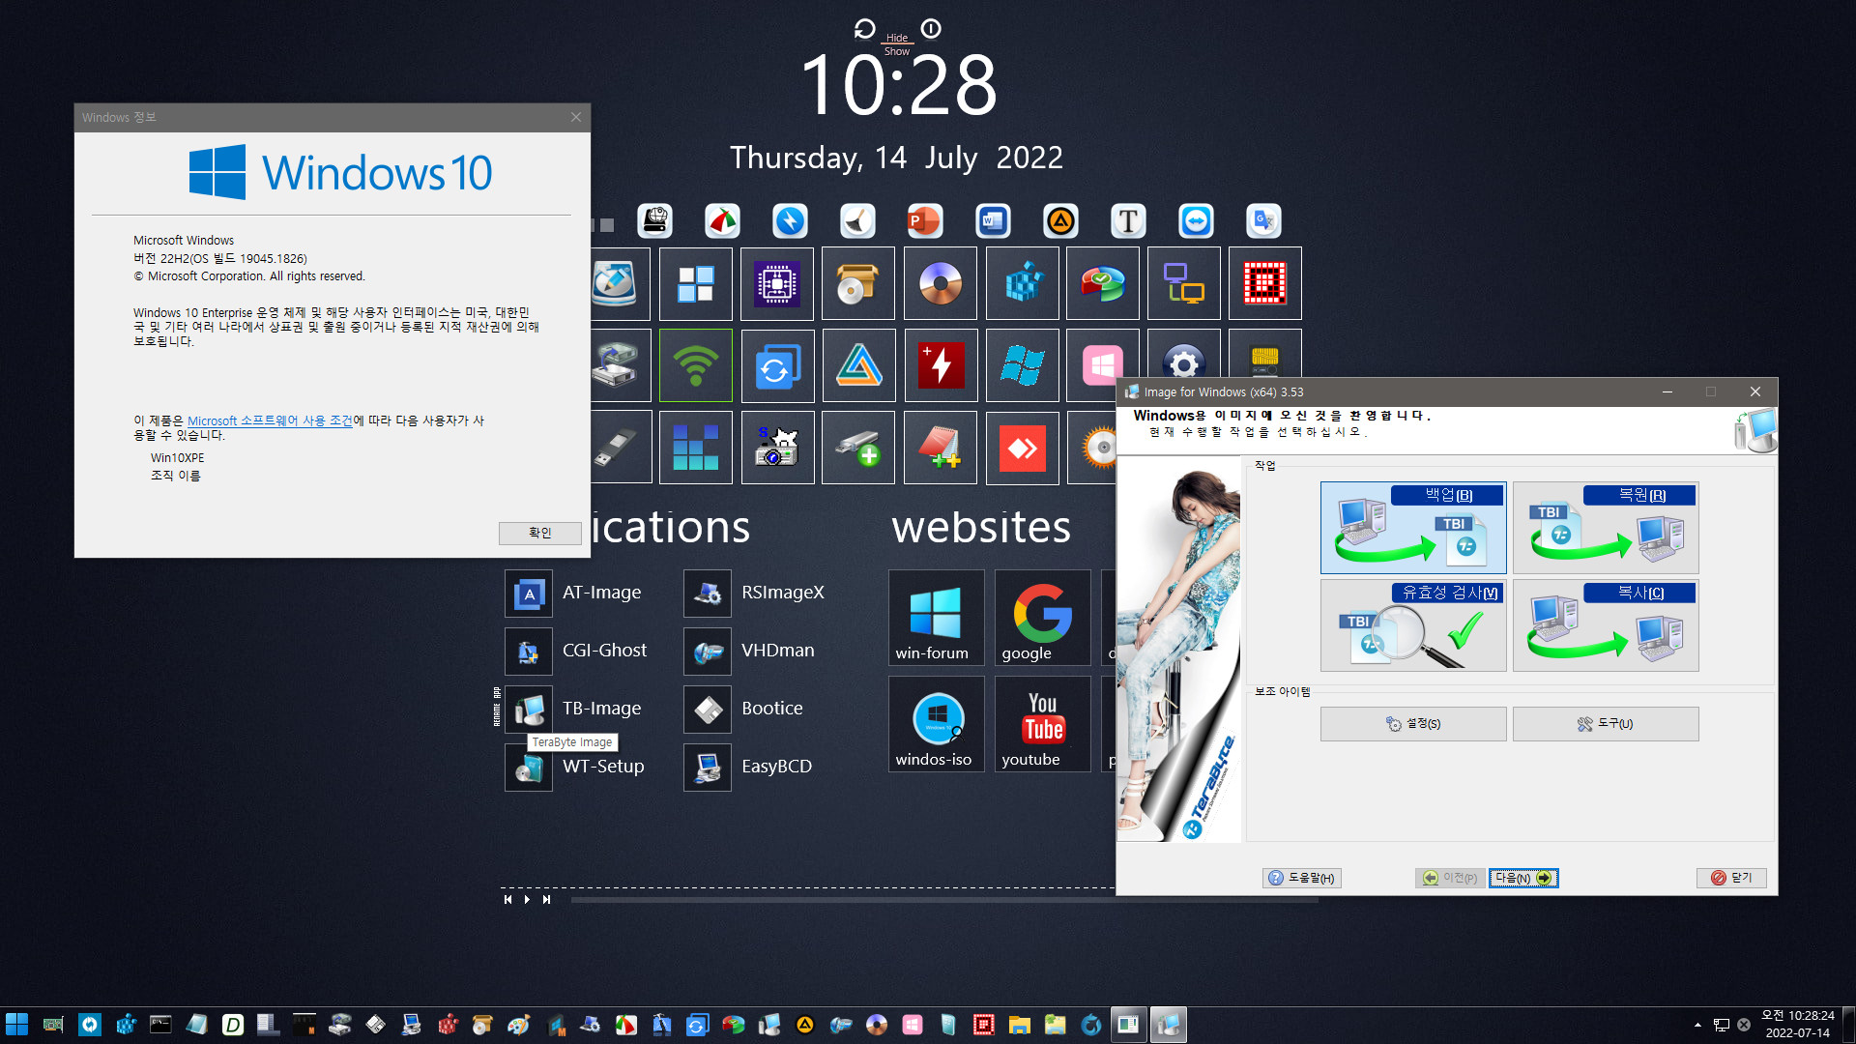Click Show label above the clock

[x=897, y=52]
